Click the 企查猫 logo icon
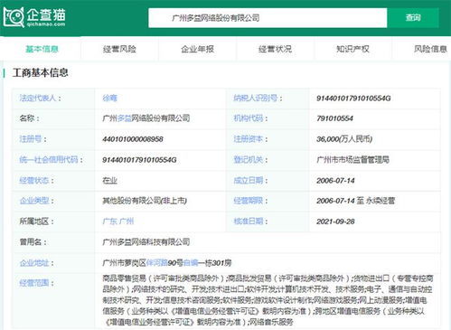The image size is (451, 330). coord(14,17)
